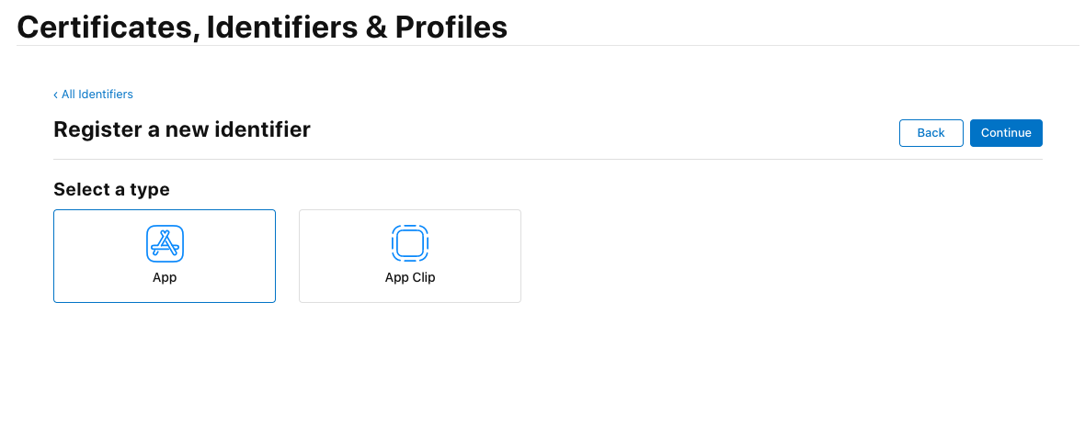This screenshot has width=1085, height=425.
Task: Click the back chevron beside All Identifiers
Action: 55,95
